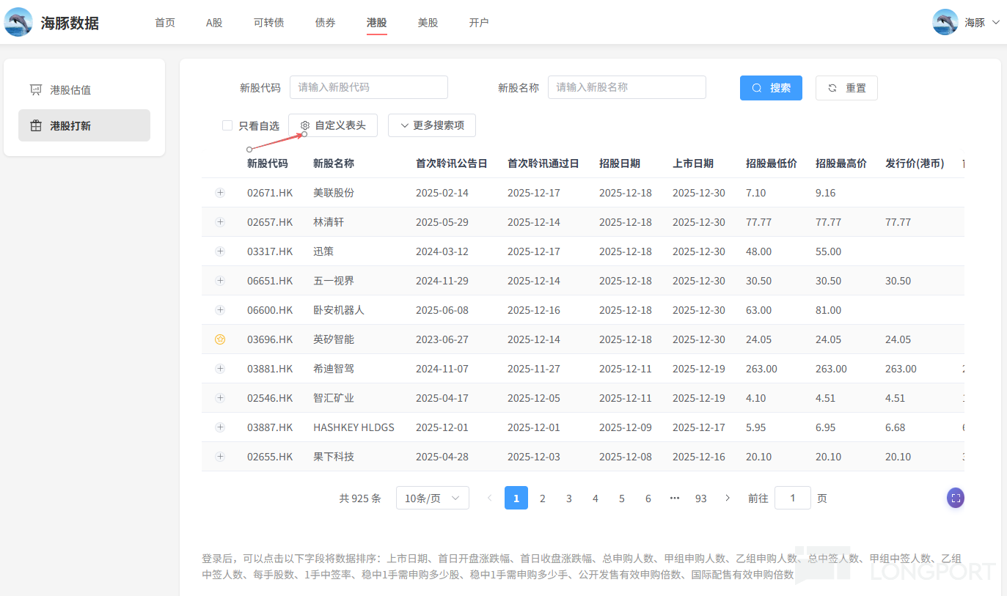
Task: Go to page 4
Action: coord(596,498)
